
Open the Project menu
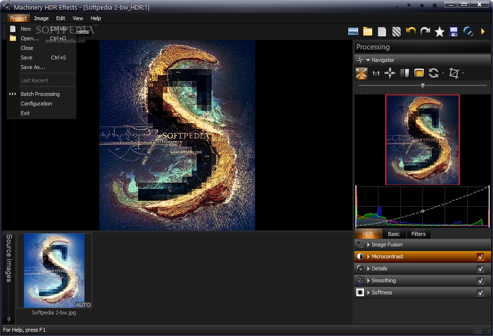pos(19,18)
